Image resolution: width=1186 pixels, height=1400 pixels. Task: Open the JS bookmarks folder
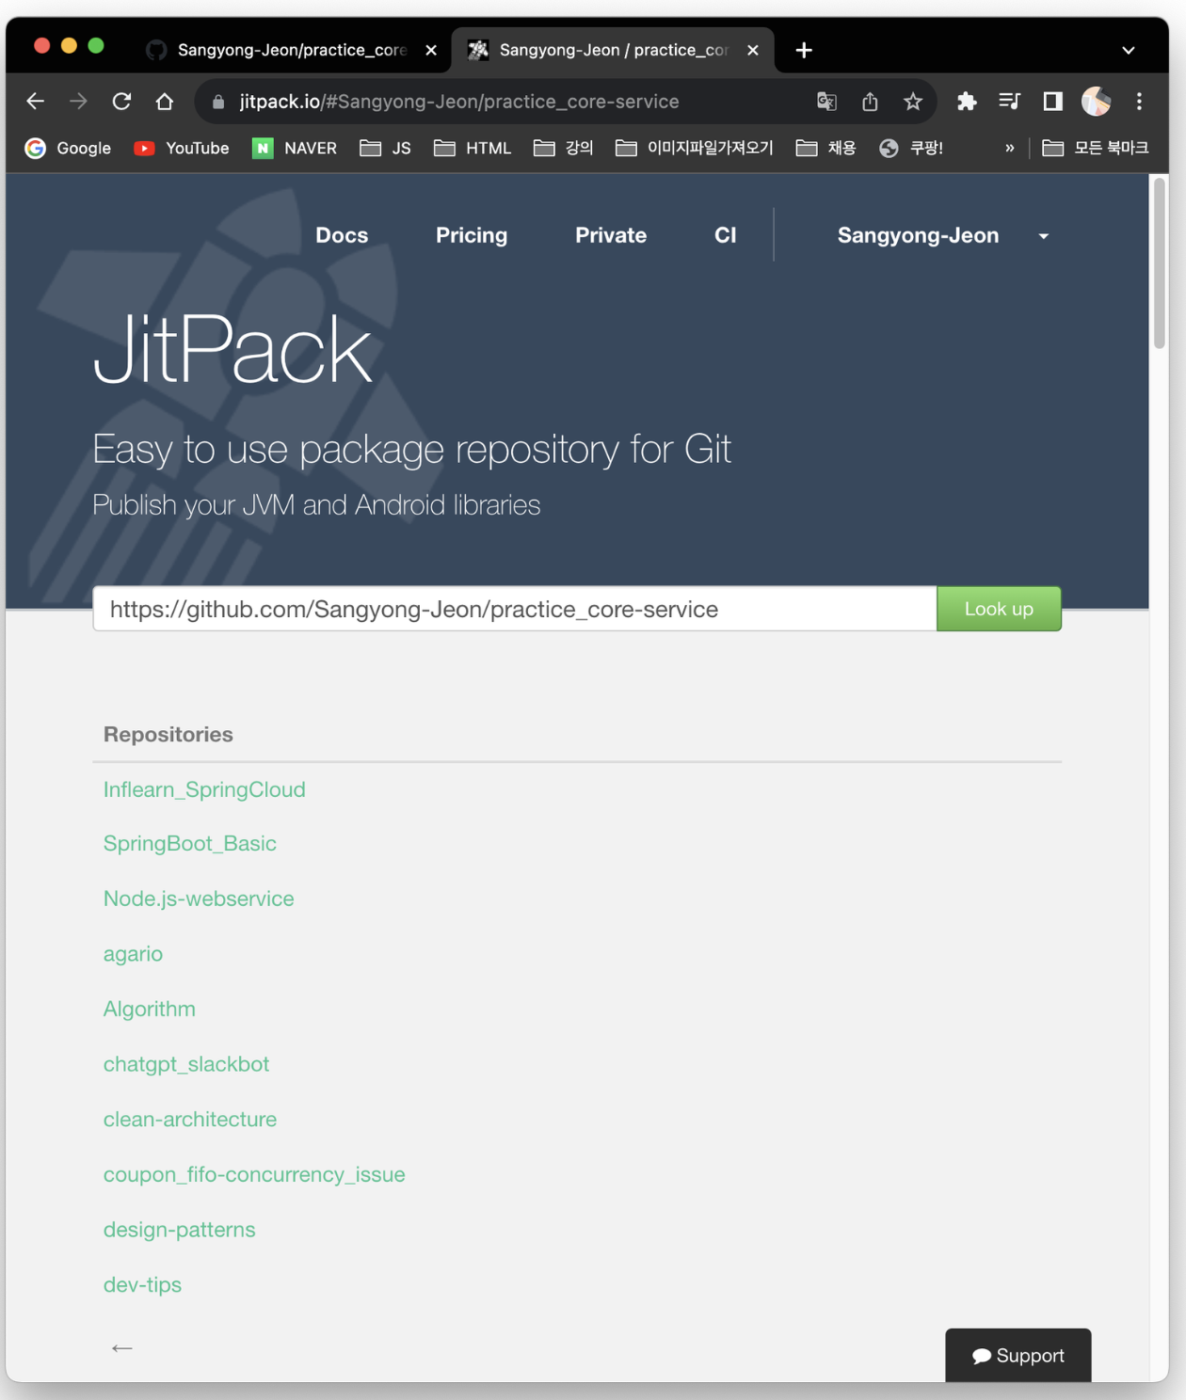tap(386, 149)
